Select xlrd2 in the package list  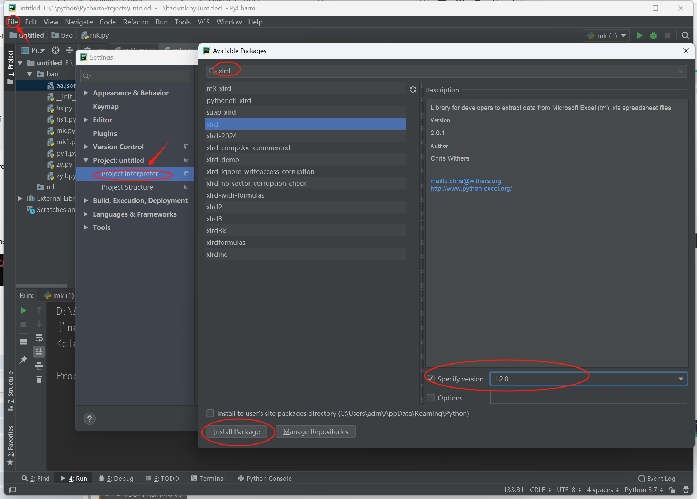click(x=214, y=207)
